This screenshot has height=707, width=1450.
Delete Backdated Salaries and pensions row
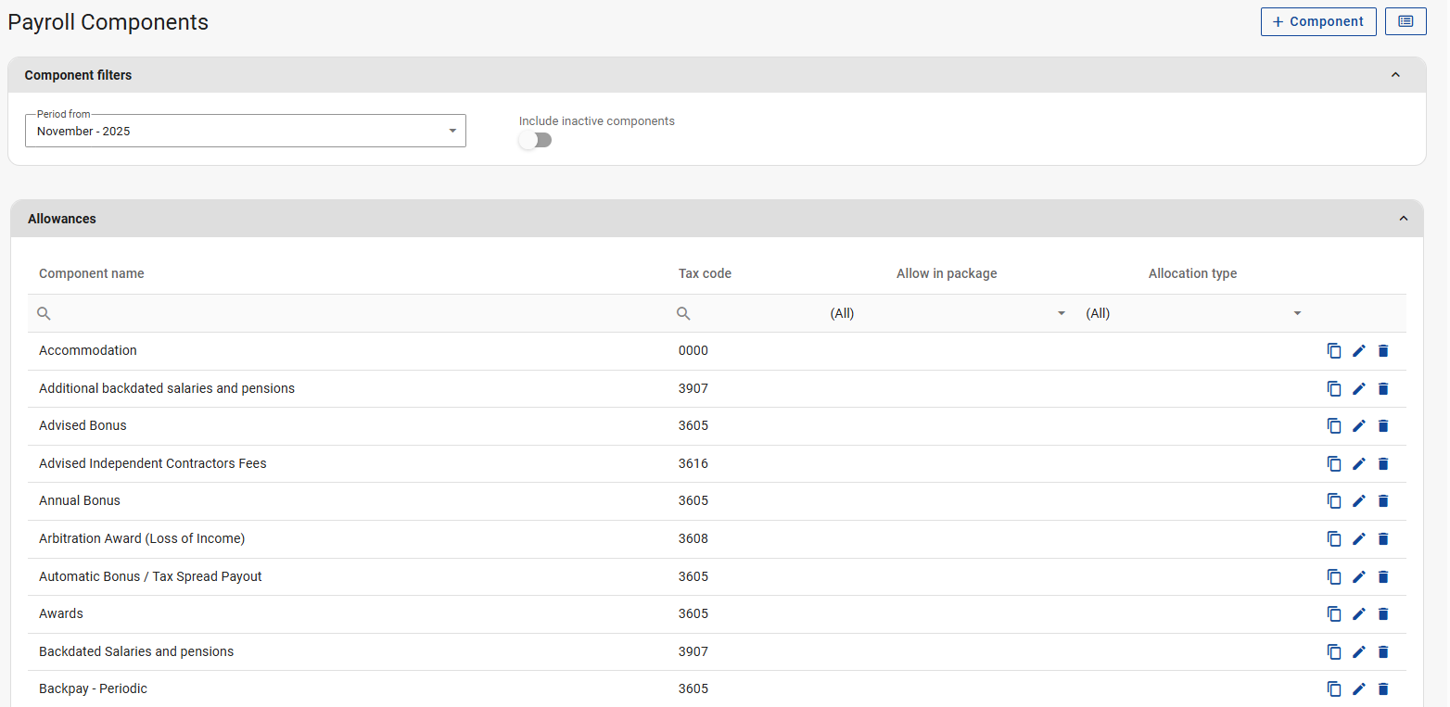(1383, 652)
